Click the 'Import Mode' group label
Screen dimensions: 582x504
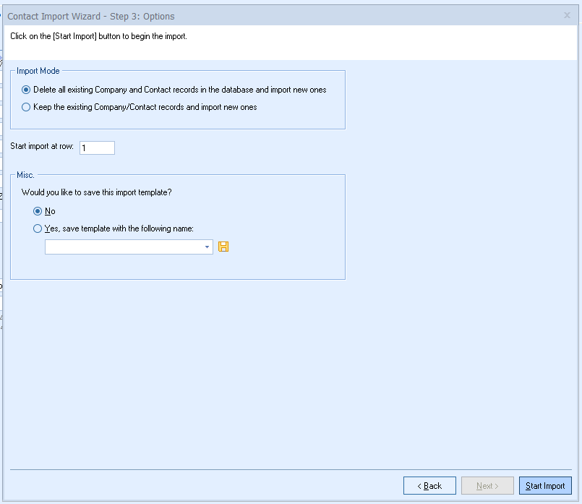[38, 72]
